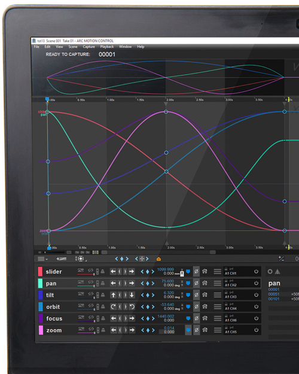299x374 pixels.
Task: Click the zero/null icon in pan row
Action: 196,283
